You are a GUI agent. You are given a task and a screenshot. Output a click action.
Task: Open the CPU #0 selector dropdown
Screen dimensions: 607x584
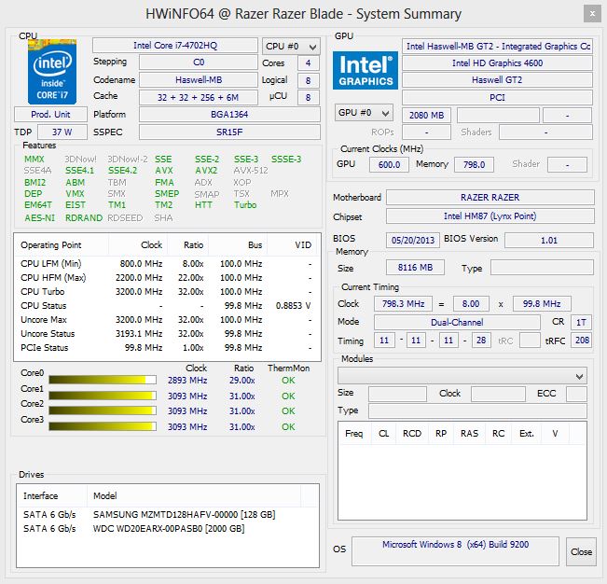pos(291,47)
